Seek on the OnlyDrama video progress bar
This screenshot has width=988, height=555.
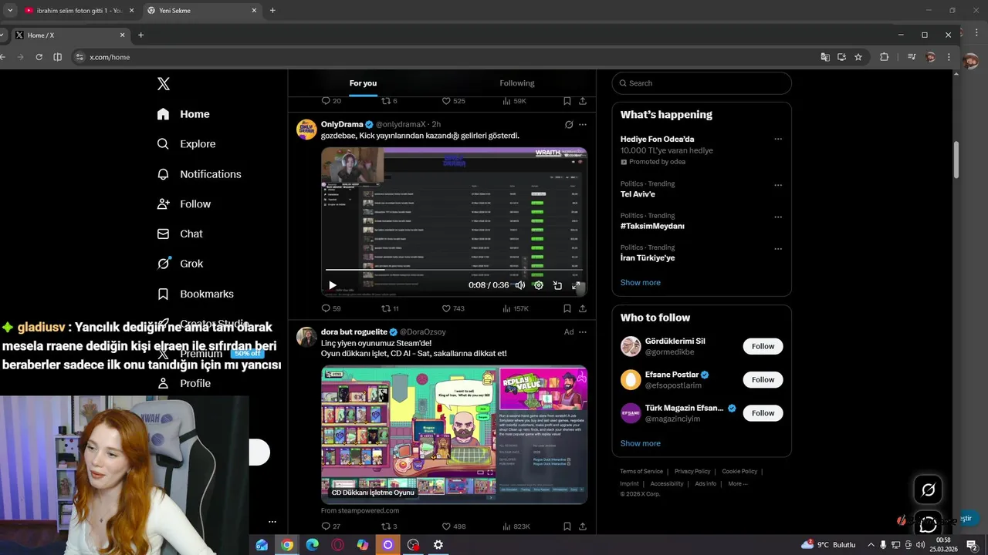[454, 270]
